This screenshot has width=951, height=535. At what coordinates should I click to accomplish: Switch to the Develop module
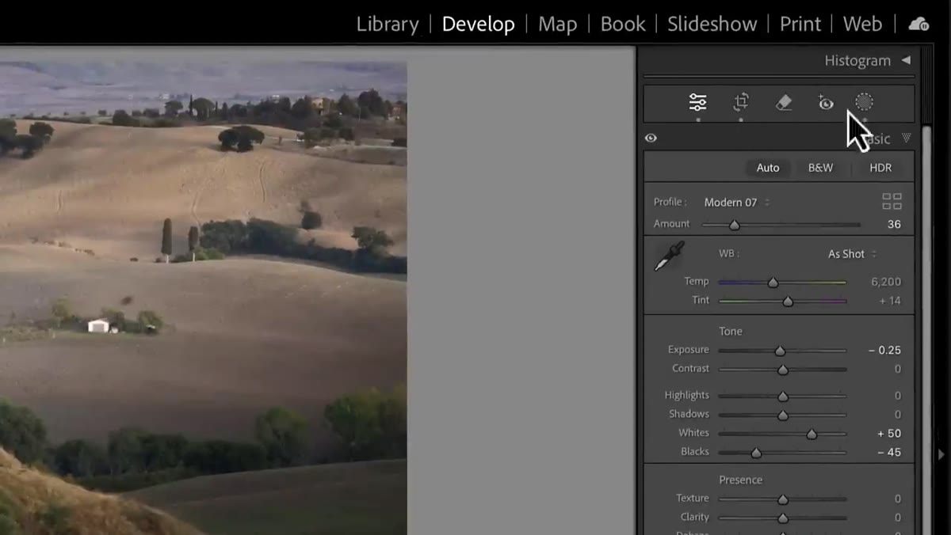478,24
